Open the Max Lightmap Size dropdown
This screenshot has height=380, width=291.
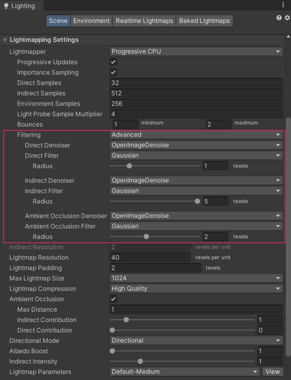(196, 278)
